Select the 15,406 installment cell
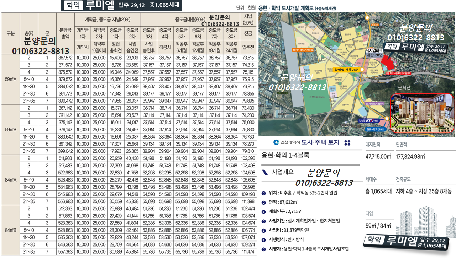The image size is (456, 260). 116,58
